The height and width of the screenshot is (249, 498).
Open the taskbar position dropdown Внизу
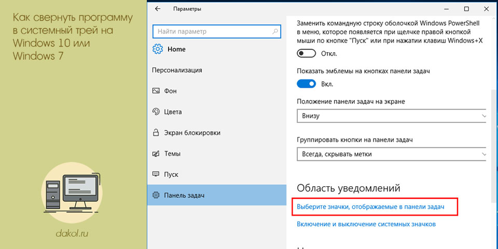click(392, 116)
